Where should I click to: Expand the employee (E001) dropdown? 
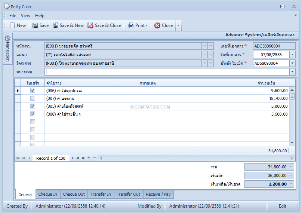click(204, 46)
